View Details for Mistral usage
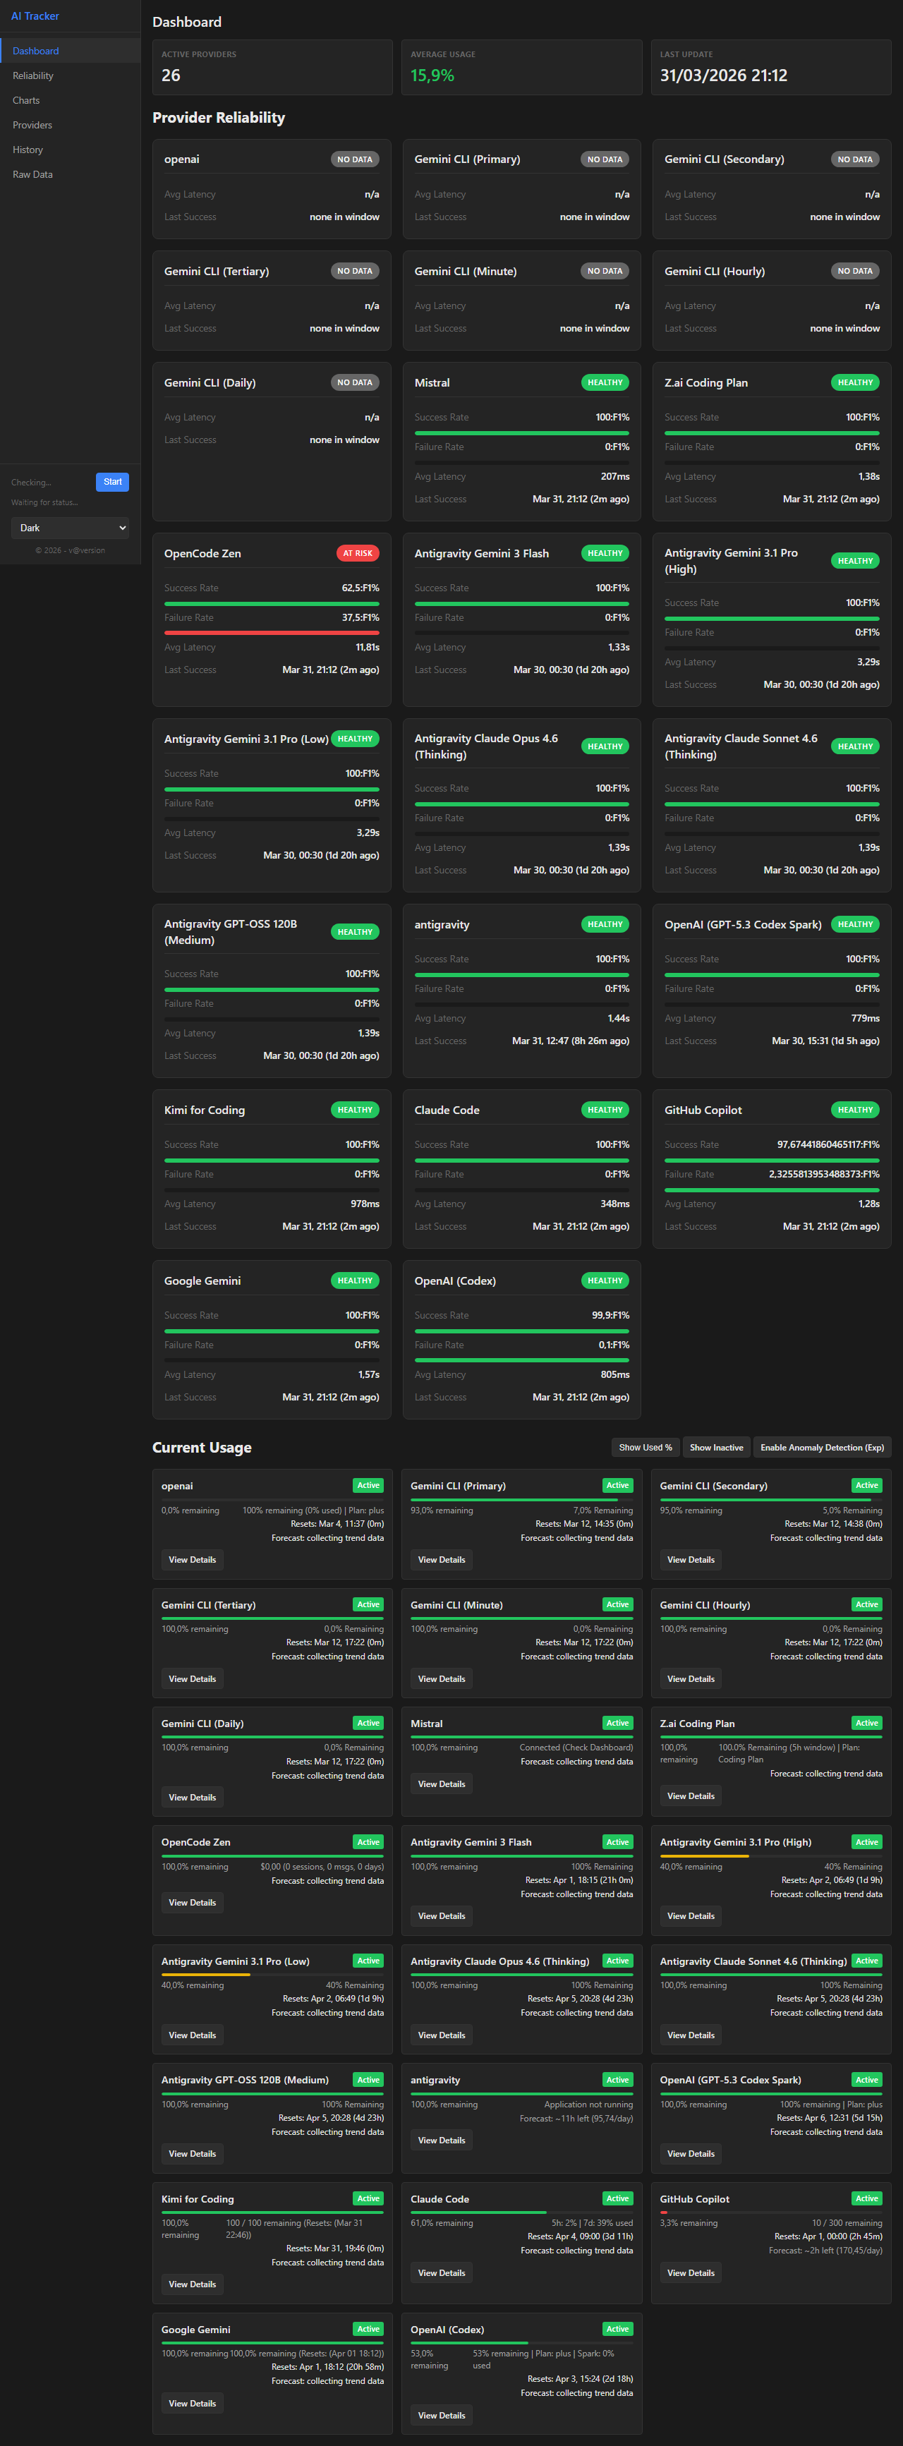The width and height of the screenshot is (903, 2446). [x=442, y=1784]
